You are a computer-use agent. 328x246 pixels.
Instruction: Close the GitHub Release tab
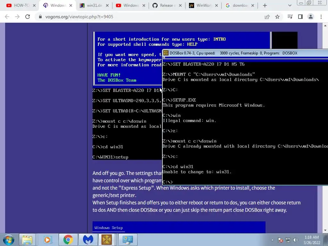click(x=180, y=5)
